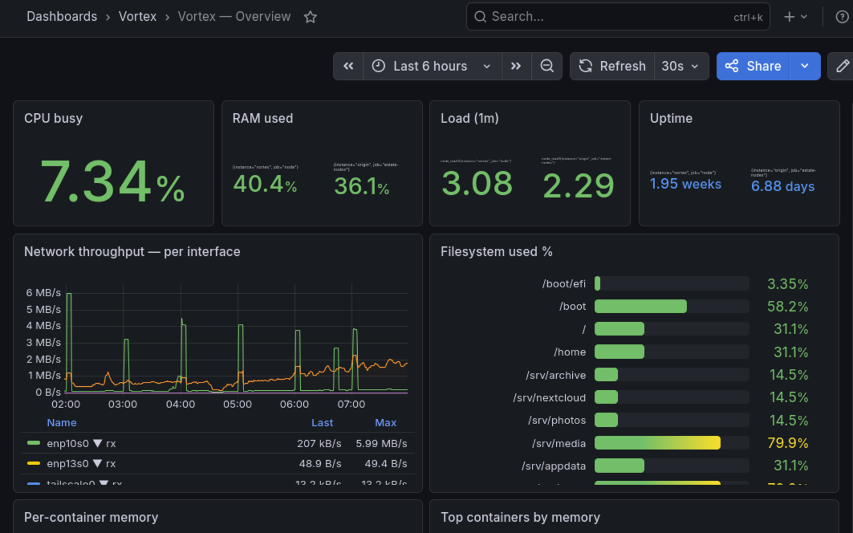This screenshot has height=533, width=853.
Task: Click the Load (1m) panel title
Action: pos(470,118)
